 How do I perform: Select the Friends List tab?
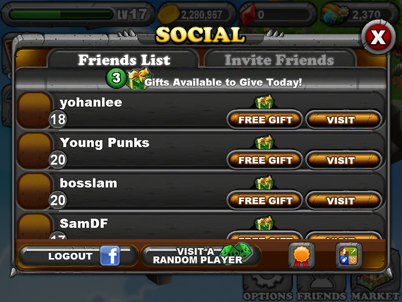click(x=124, y=60)
